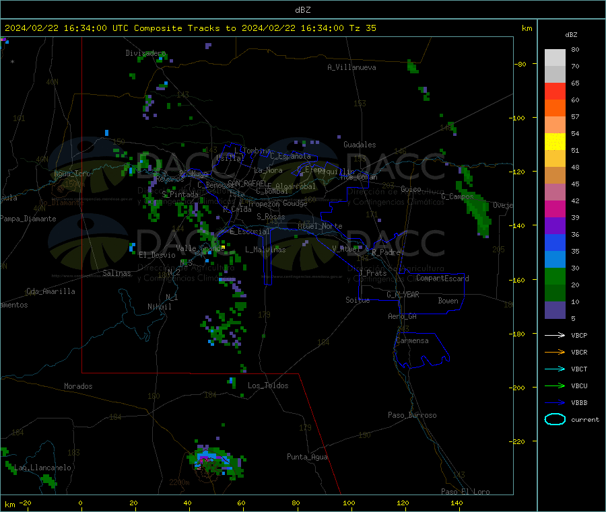The height and width of the screenshot is (512, 606).
Task: Select the 65 dBZ red color swatch
Action: click(555, 91)
